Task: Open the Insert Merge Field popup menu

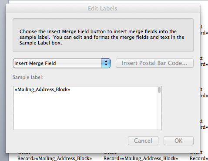Action: (x=62, y=63)
